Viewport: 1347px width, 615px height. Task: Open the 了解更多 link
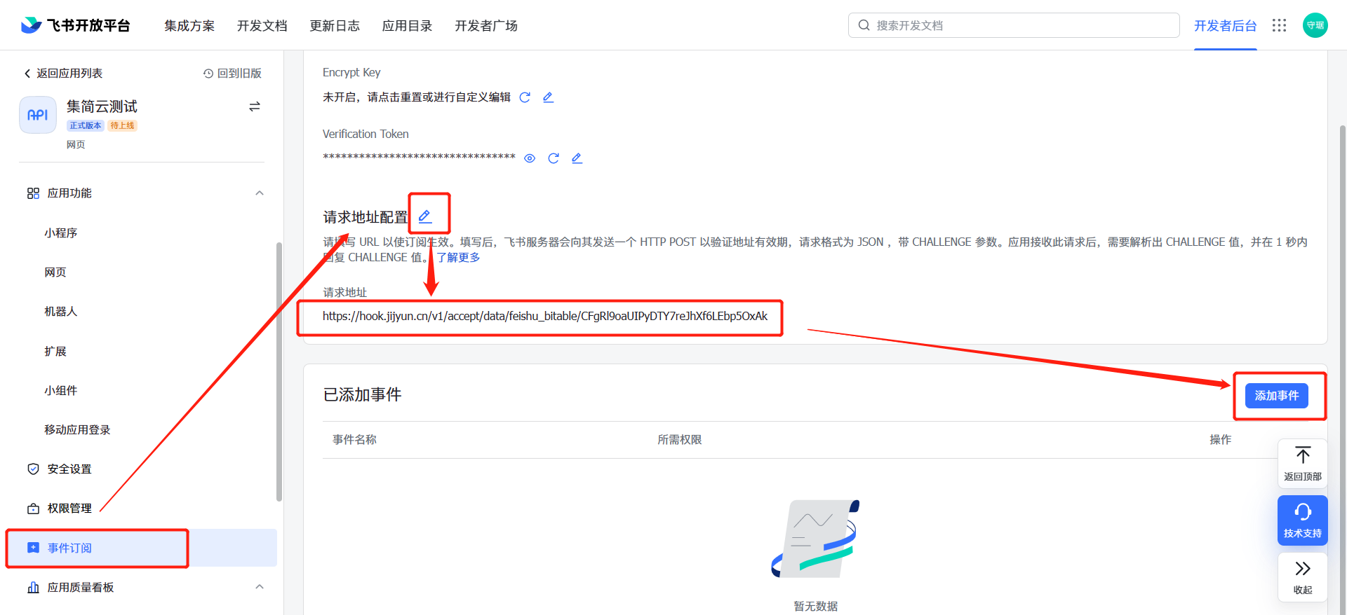tap(458, 258)
